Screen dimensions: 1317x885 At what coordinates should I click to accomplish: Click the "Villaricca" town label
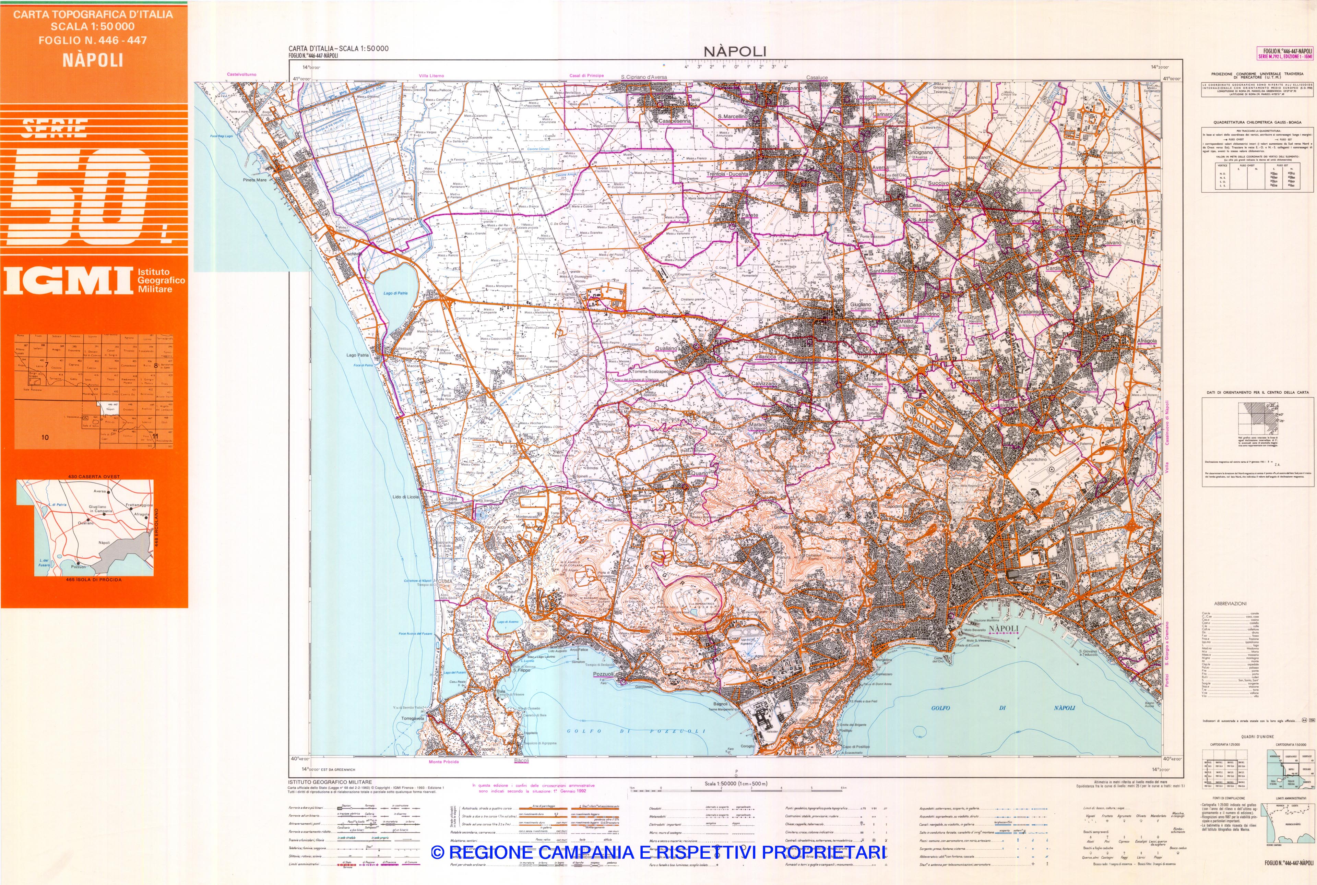766,357
